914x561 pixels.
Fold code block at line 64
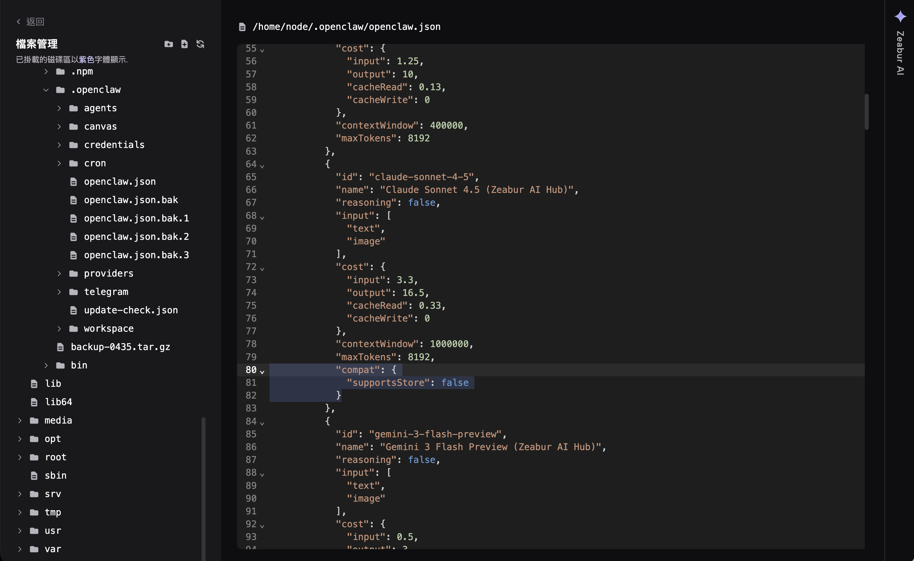click(x=262, y=166)
